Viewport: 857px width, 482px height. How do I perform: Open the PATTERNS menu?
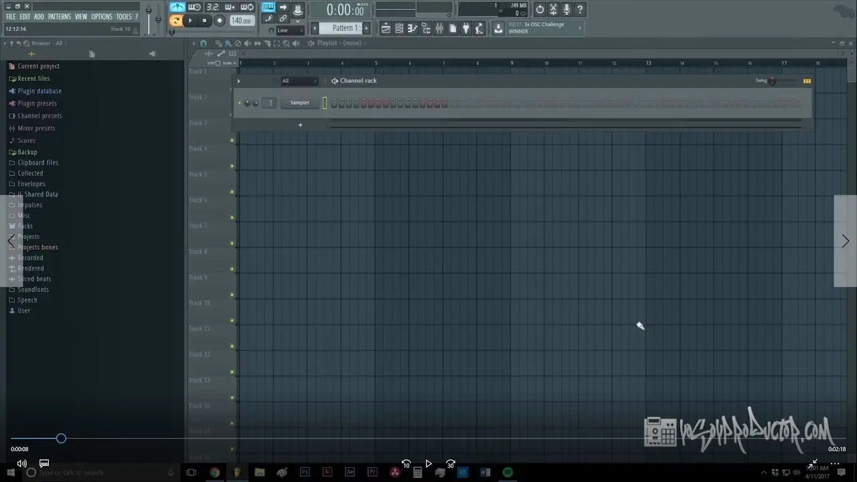tap(59, 17)
